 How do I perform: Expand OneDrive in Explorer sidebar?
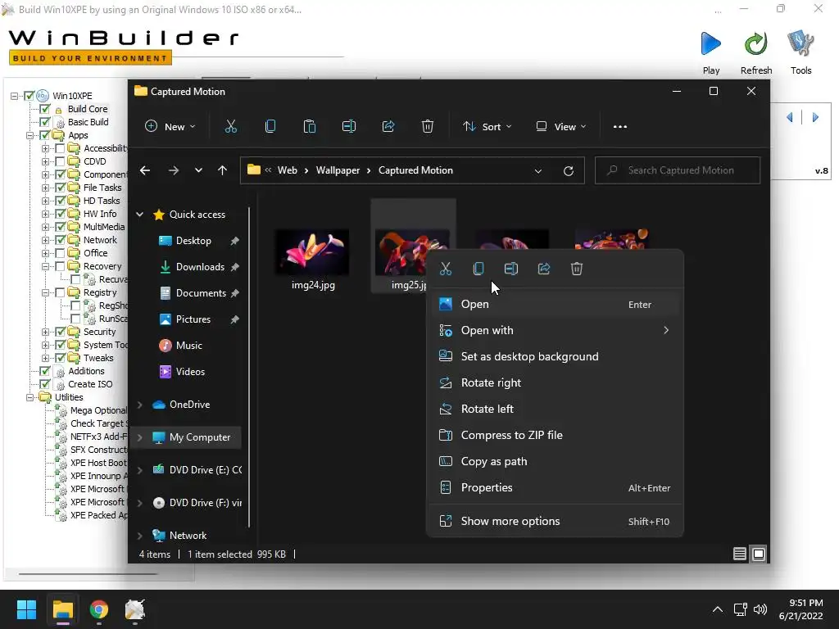[139, 405]
